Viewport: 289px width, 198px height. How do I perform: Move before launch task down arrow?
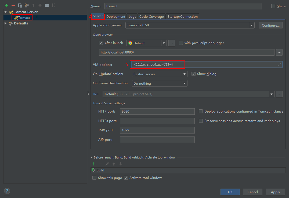(121, 164)
